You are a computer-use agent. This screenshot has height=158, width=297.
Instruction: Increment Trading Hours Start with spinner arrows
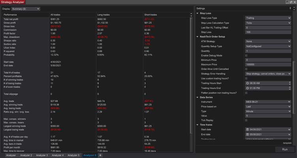click(289, 82)
